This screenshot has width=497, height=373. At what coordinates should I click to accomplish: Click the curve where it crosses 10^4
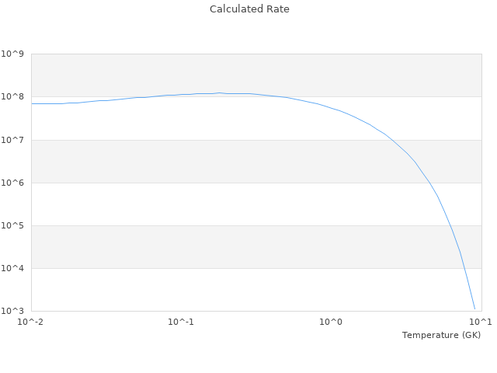464,268
